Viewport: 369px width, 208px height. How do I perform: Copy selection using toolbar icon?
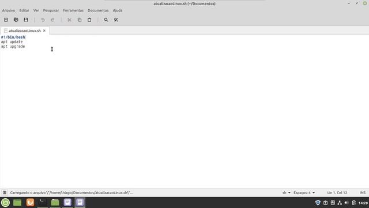click(x=80, y=20)
